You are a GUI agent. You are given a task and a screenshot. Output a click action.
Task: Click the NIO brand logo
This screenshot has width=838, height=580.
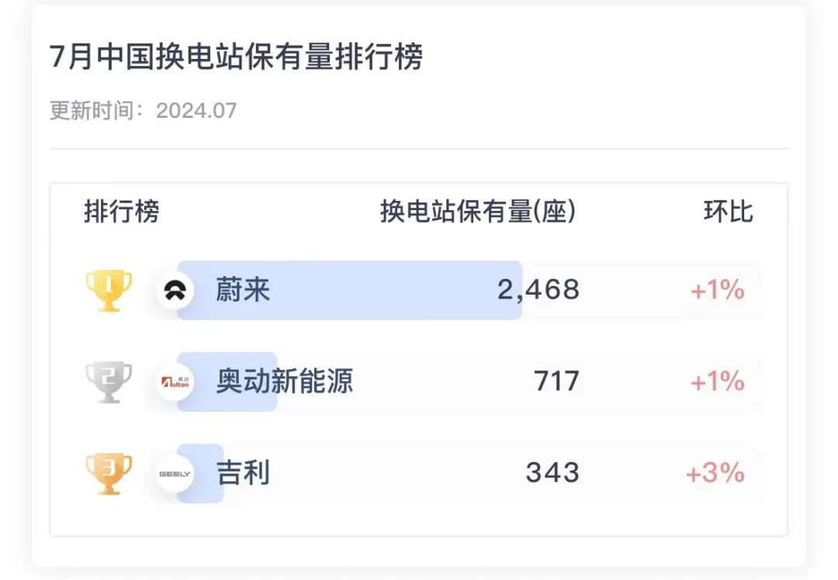point(175,291)
